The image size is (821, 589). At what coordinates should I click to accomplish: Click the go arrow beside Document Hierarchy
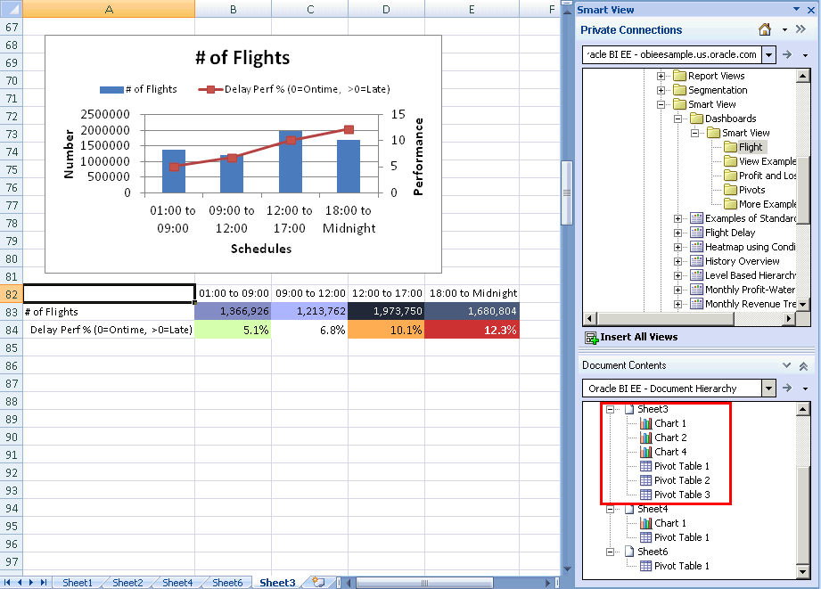(x=787, y=388)
